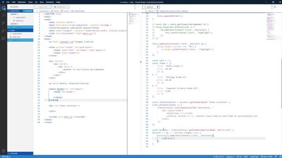The height and width of the screenshot is (158, 282).
Task: Click the html breadcrumb segment
Action: click(55, 11)
